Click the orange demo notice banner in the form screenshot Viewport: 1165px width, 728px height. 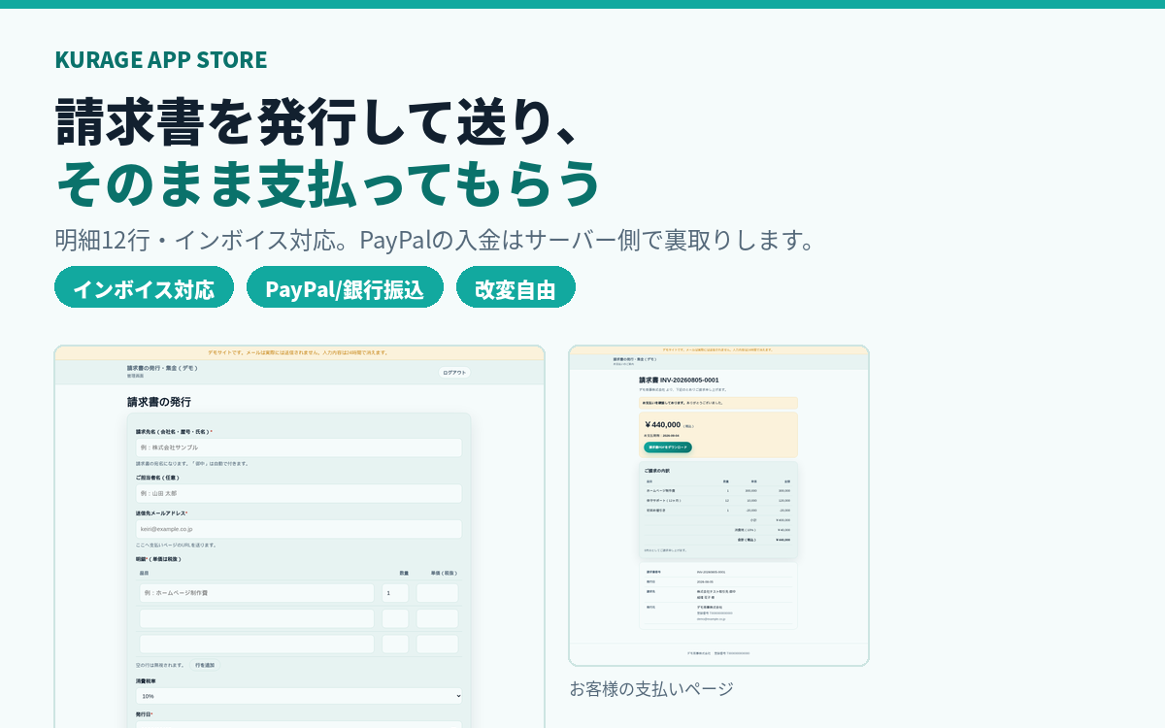click(x=299, y=352)
